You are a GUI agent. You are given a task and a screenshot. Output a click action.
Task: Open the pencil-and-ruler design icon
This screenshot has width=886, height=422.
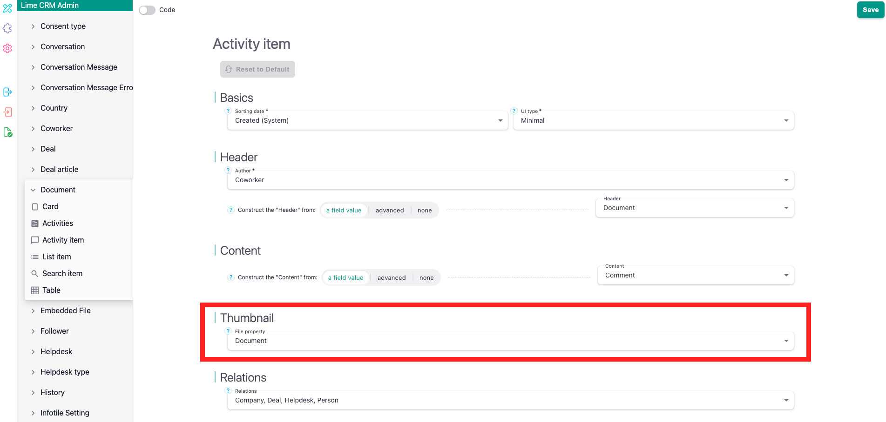(7, 8)
